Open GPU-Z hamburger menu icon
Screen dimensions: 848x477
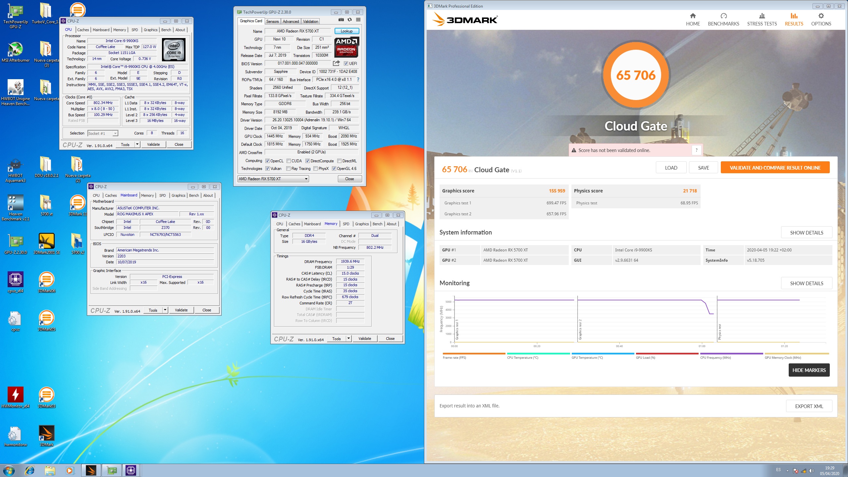[x=358, y=20]
